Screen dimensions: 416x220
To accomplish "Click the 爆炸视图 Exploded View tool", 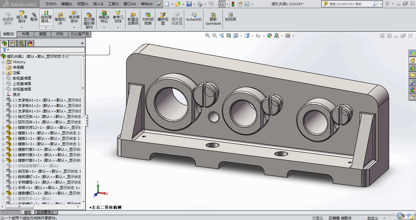I will click(163, 19).
